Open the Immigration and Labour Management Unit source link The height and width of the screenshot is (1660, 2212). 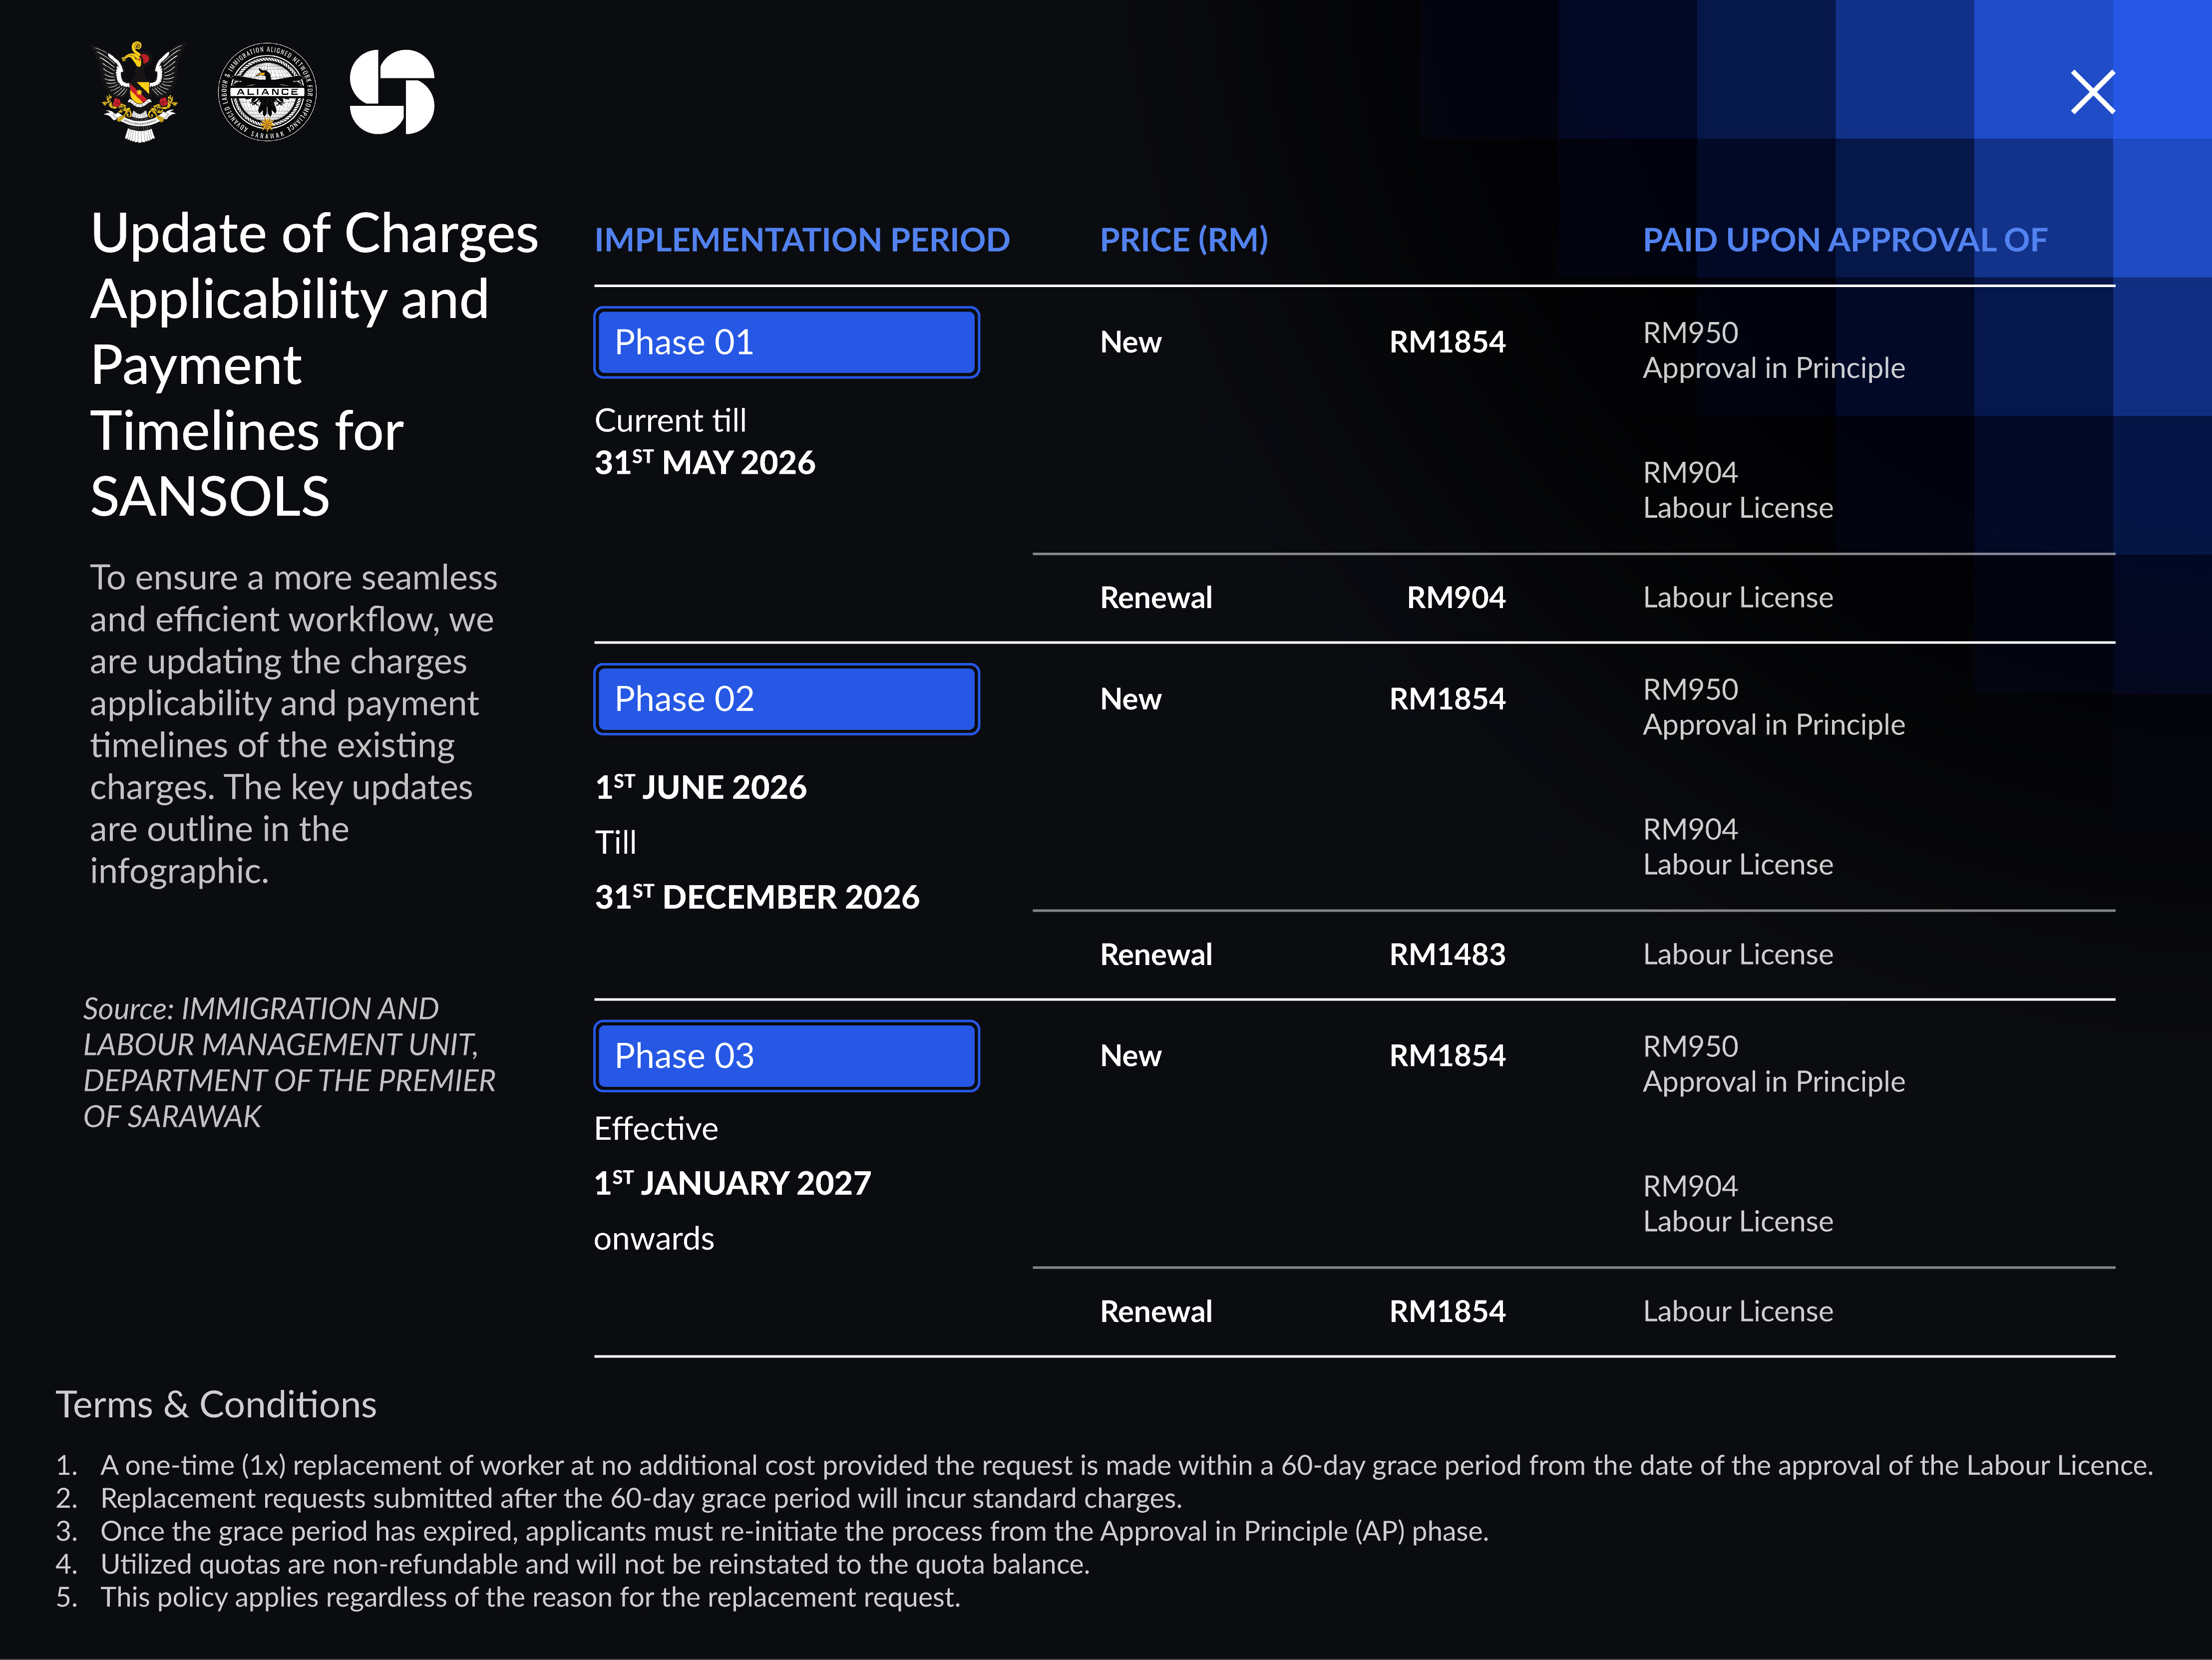290,1062
